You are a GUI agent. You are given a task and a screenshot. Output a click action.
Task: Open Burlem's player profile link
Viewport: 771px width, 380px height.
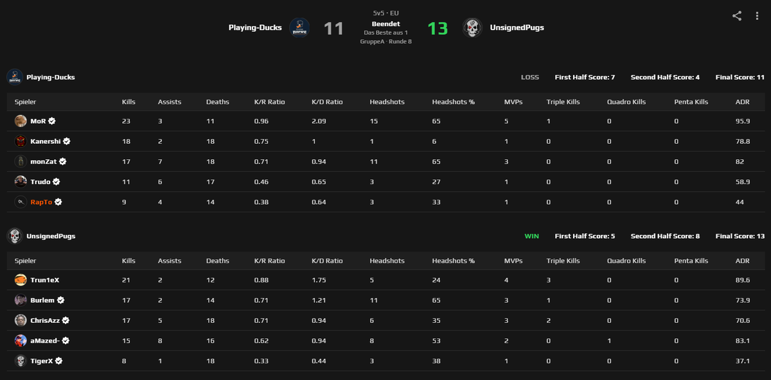42,300
